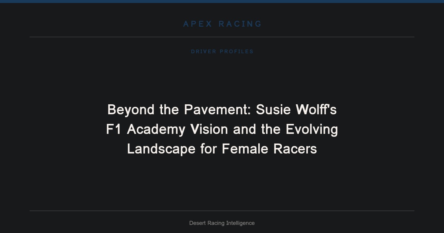Click "F1 Academy" in the article title
The height and width of the screenshot is (233, 444).
tap(145, 129)
